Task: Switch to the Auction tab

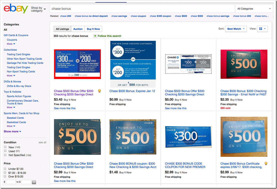Action: (78, 29)
